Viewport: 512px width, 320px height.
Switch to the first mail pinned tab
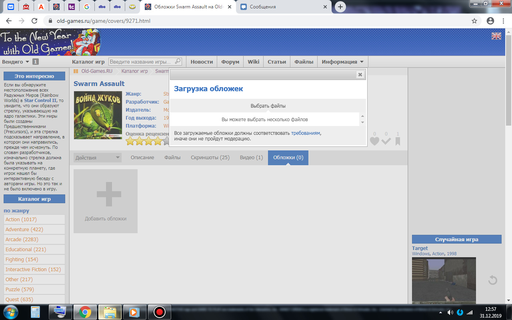pos(11,7)
